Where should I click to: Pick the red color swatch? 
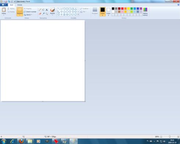click(122, 8)
